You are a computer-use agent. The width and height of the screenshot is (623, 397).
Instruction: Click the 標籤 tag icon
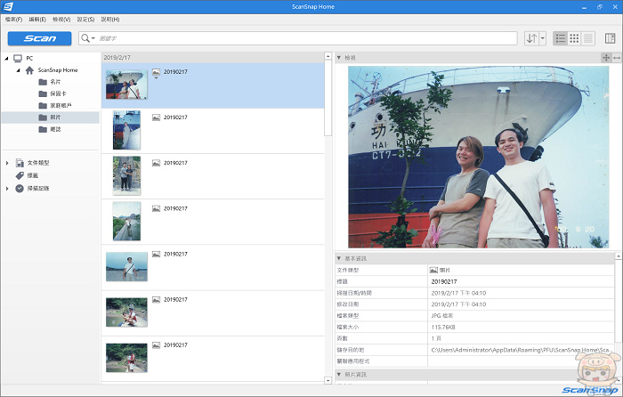point(20,175)
